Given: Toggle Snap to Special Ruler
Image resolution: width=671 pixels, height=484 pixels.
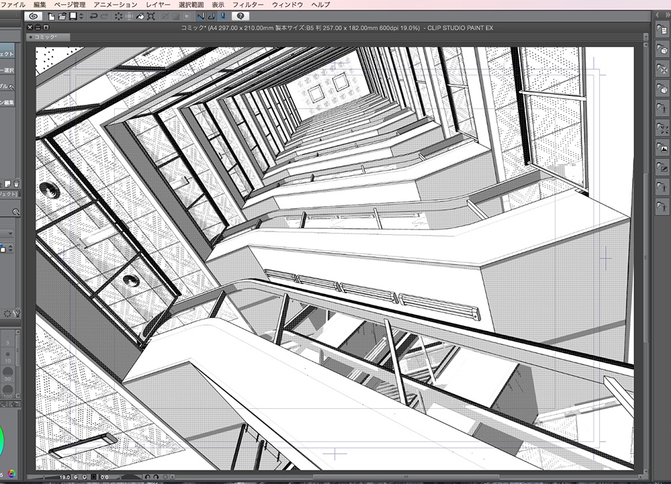Looking at the screenshot, I should (x=211, y=16).
